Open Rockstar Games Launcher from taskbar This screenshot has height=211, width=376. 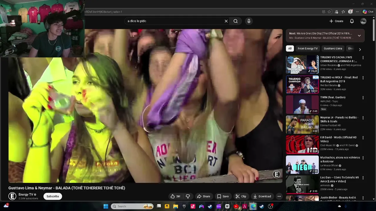(167, 206)
